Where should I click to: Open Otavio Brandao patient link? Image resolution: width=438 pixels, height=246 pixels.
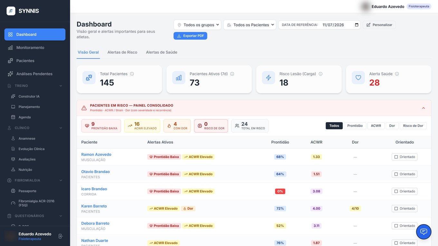95,172
